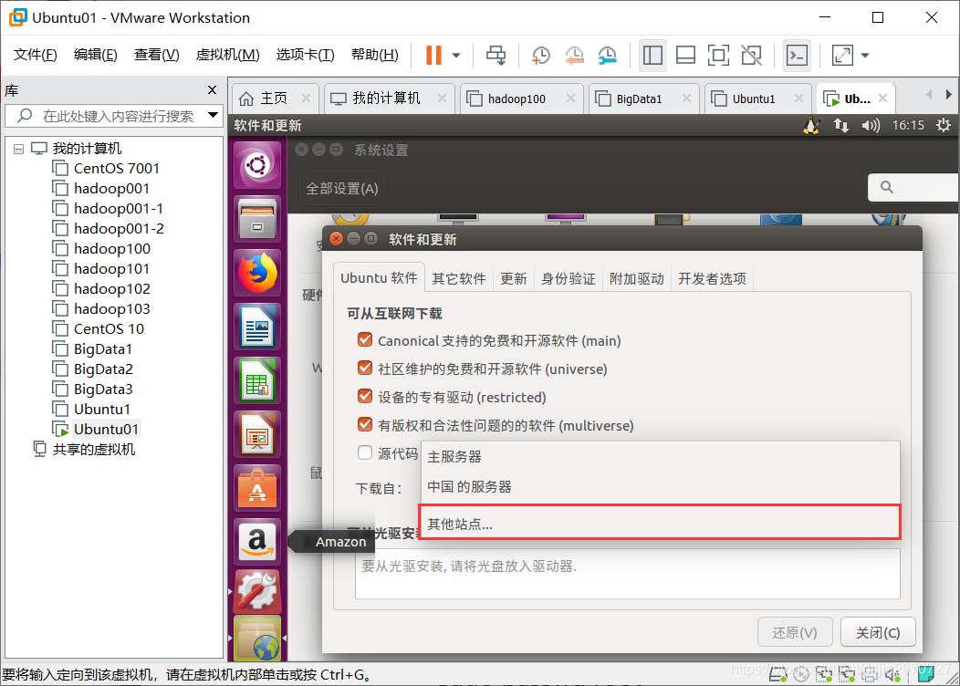Launch Firefox from the launcher
960x686 pixels.
(x=257, y=273)
